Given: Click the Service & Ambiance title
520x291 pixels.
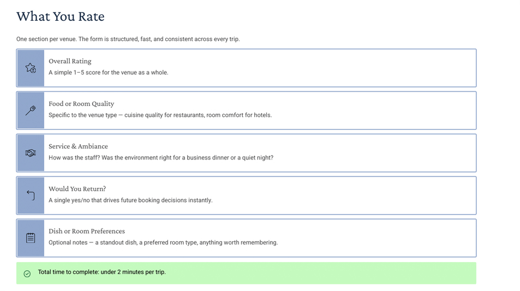Looking at the screenshot, I should tap(78, 146).
